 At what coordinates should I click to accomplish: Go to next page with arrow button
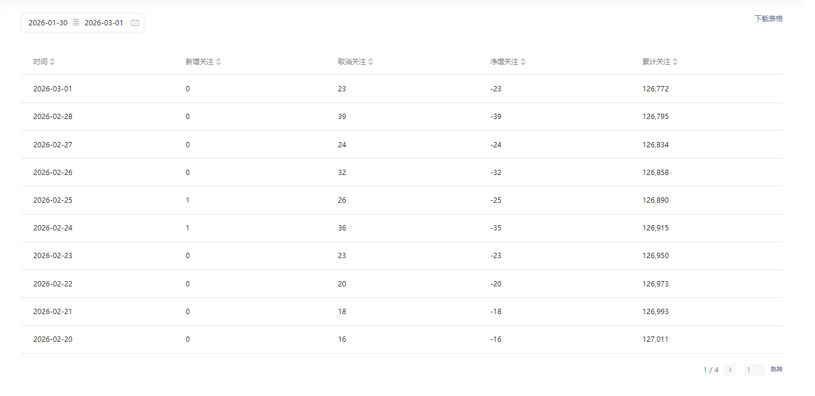tap(730, 370)
